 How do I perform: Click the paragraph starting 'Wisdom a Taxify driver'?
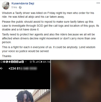pos(48,15)
